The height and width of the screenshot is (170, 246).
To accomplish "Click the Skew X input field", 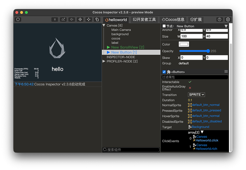I will [191, 58].
